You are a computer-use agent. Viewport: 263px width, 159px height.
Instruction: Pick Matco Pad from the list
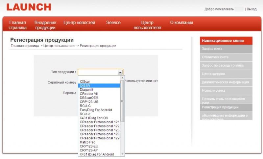click(99, 142)
